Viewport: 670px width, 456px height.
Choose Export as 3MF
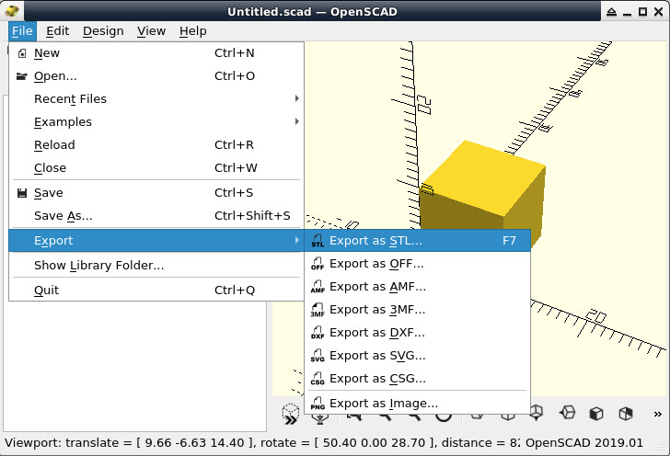pyautogui.click(x=418, y=310)
